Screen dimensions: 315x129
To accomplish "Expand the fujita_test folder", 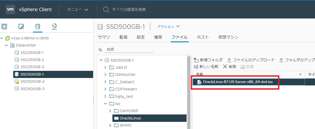I will point(106,96).
